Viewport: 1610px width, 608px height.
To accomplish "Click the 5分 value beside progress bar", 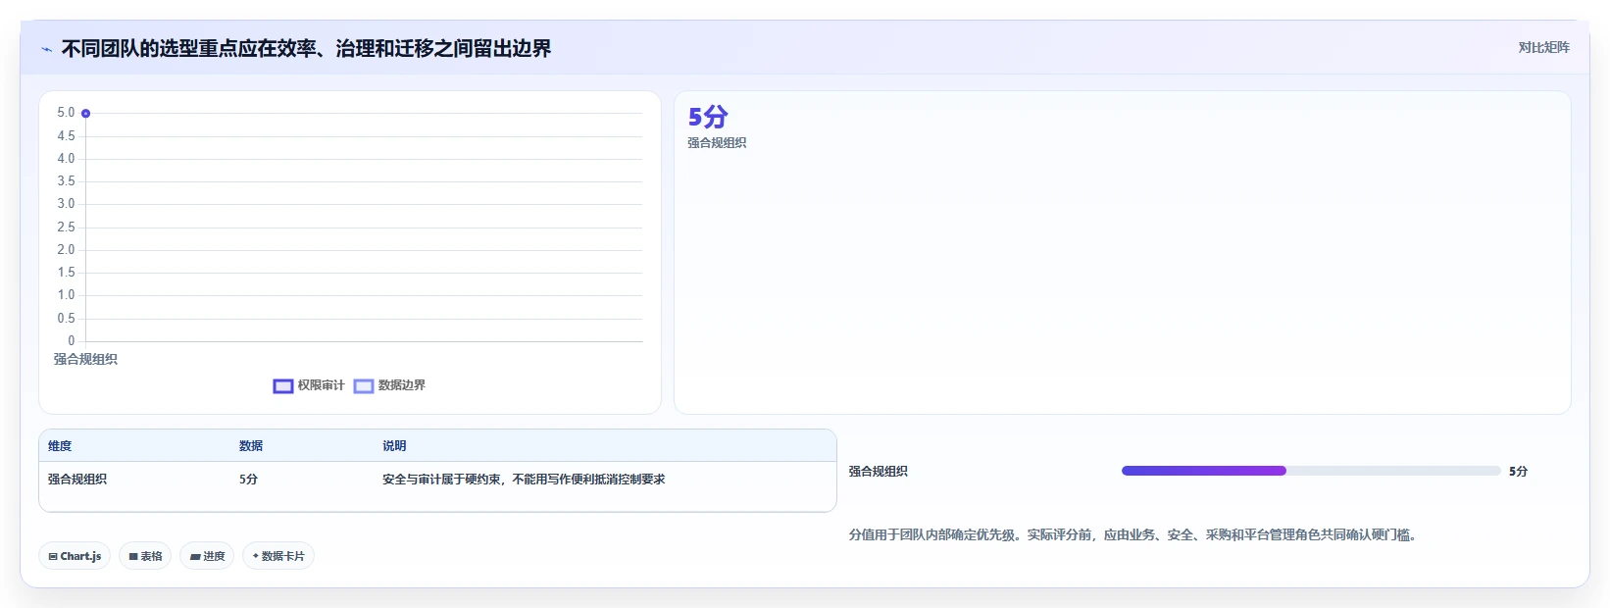I will (1519, 472).
